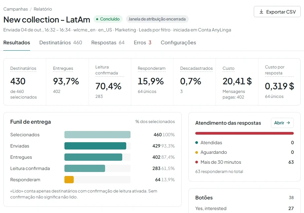Open the Atendimento das respostas panel via Abrir
Screen dimensions: 304x213
coord(282,123)
